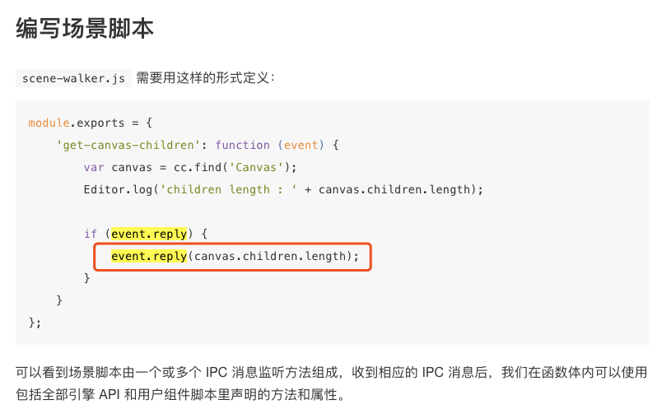The height and width of the screenshot is (418, 671).
Task: Click the closing }; on the last code line
Action: pyautogui.click(x=35, y=322)
